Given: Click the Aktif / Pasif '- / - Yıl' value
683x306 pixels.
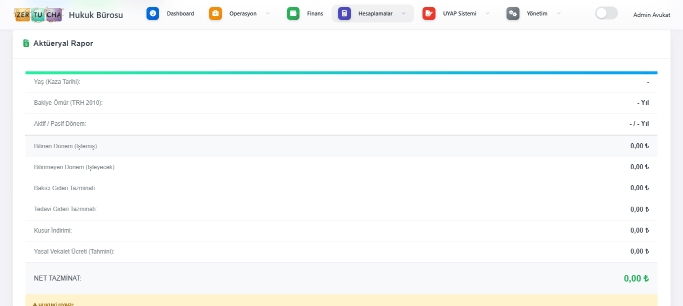Looking at the screenshot, I should [639, 124].
